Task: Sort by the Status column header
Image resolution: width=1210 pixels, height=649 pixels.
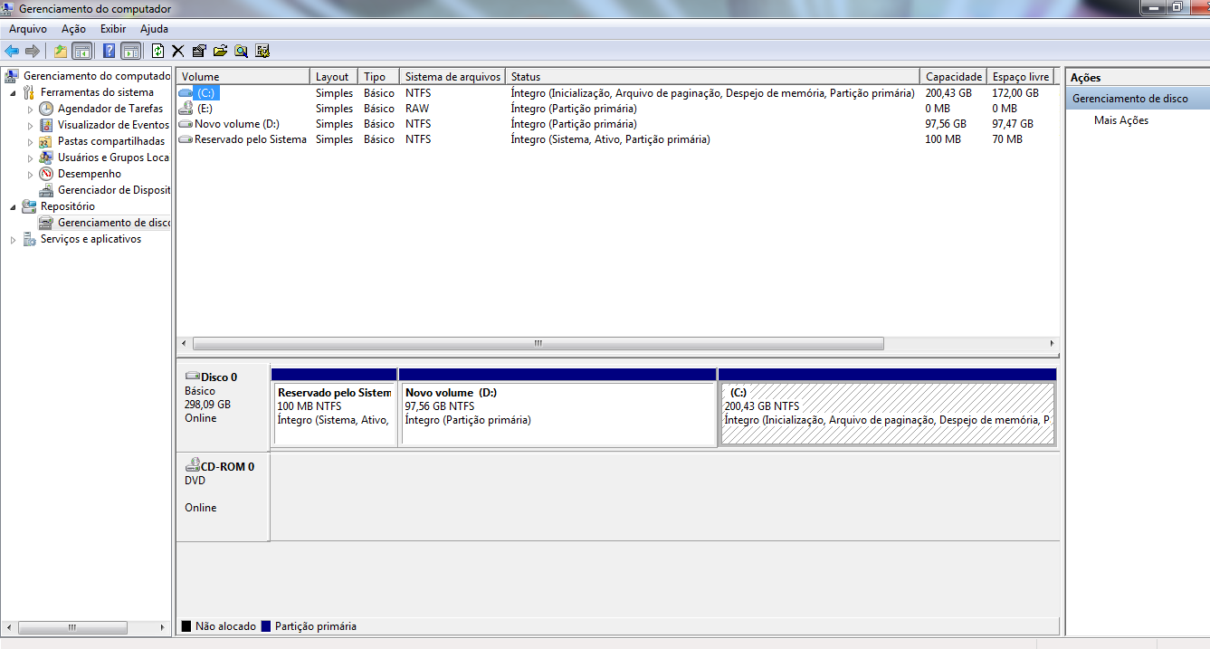Action: [x=712, y=77]
